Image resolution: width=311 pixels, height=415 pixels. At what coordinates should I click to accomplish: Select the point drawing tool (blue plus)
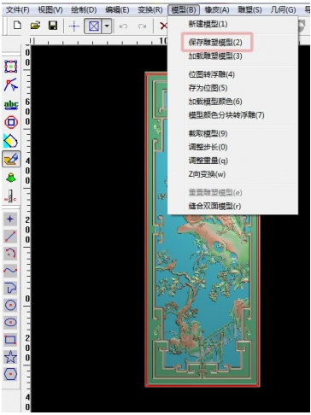10,219
